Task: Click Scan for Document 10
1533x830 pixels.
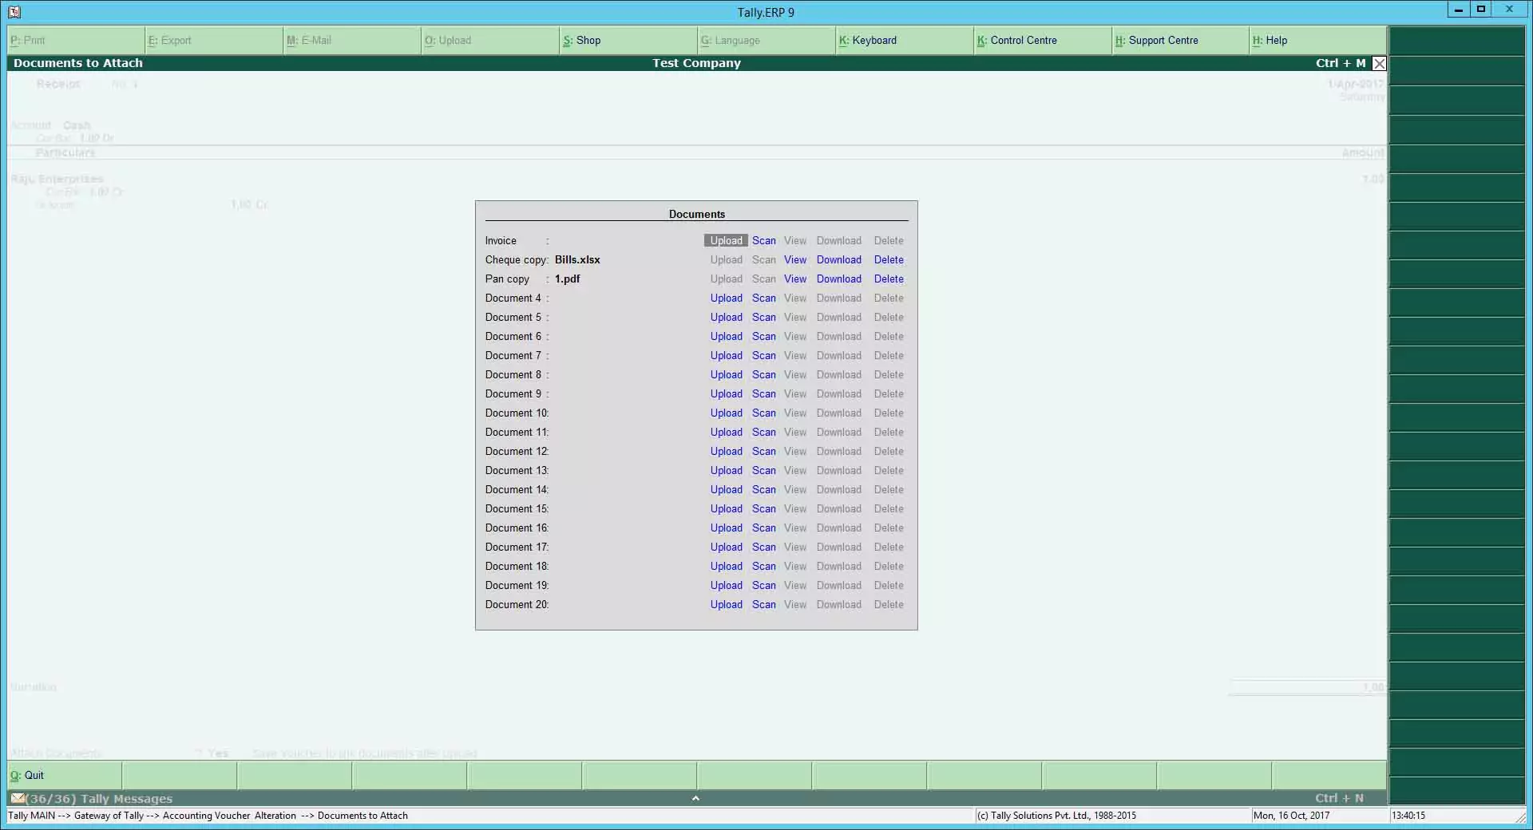Action: tap(763, 413)
